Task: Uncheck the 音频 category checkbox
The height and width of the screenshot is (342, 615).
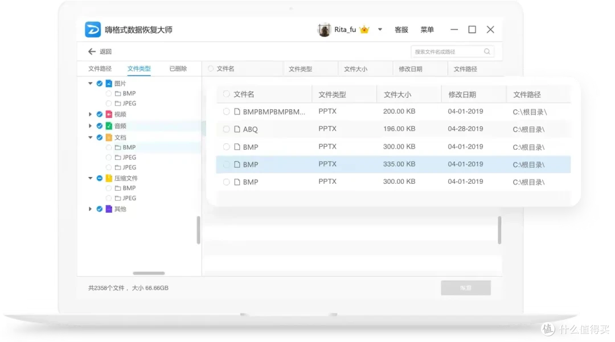Action: [x=99, y=126]
